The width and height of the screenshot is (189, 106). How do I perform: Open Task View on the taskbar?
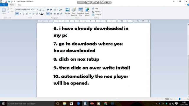tap(58, 103)
